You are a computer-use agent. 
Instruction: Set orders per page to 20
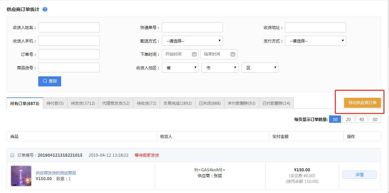tap(348, 119)
